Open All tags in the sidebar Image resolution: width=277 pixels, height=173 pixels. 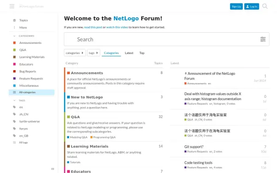click(24, 143)
